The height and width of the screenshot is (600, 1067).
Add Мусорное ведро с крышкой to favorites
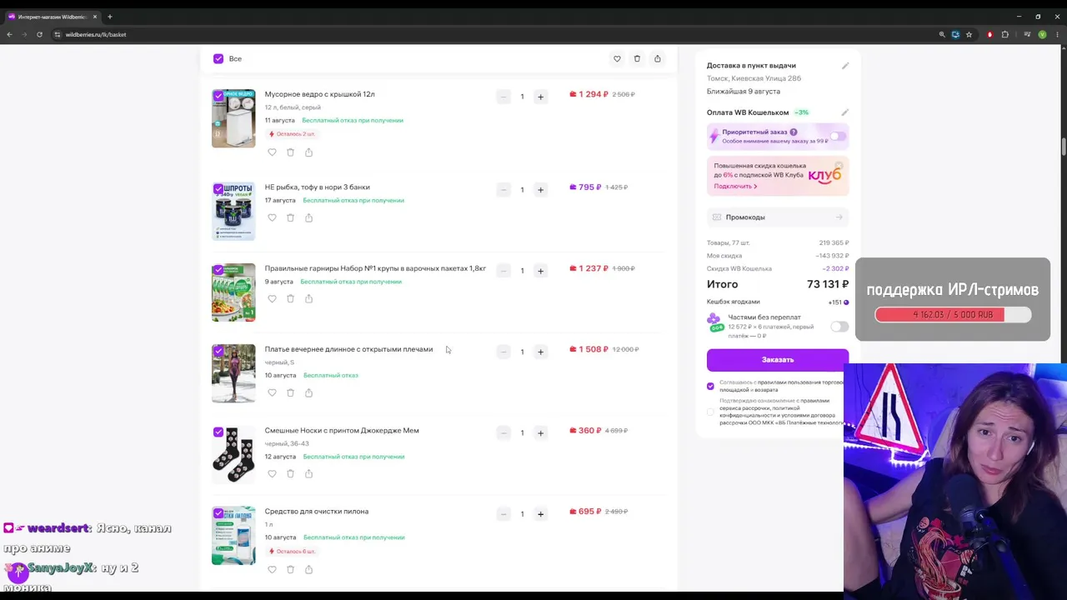coord(272,152)
